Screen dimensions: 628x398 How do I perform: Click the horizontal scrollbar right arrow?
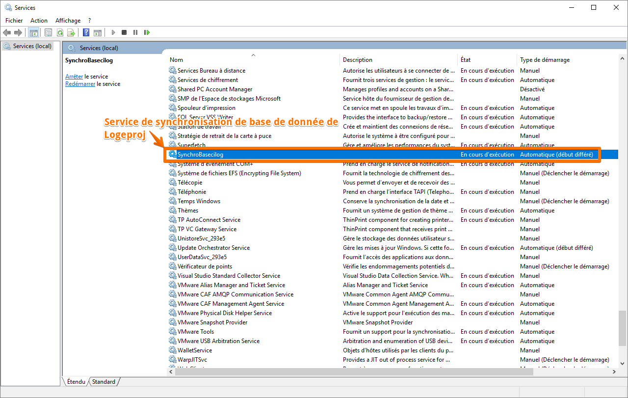(613, 372)
